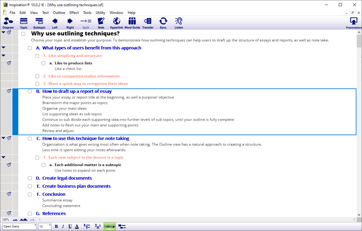Toggle italic formatting

click(63, 226)
